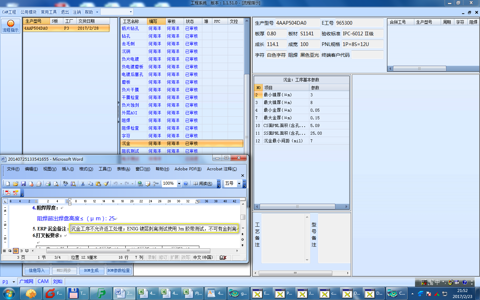
Task: Toggle 录制 in Word status bar
Action: pyautogui.click(x=152, y=257)
